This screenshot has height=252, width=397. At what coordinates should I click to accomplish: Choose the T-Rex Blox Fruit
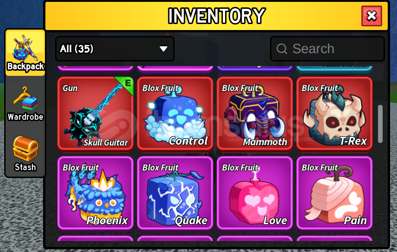coord(334,114)
